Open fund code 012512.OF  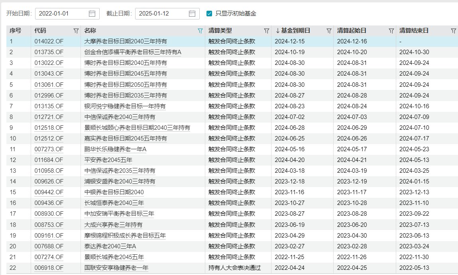point(49,139)
